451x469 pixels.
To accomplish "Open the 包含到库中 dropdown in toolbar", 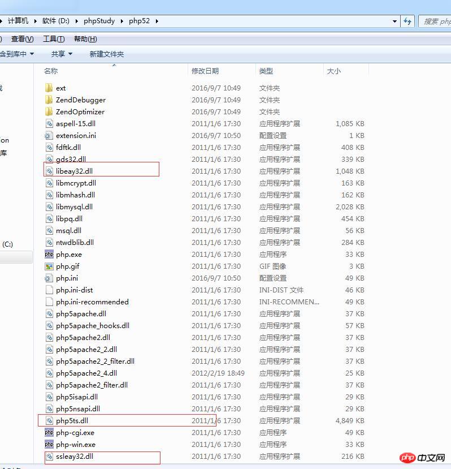I will pyautogui.click(x=17, y=54).
